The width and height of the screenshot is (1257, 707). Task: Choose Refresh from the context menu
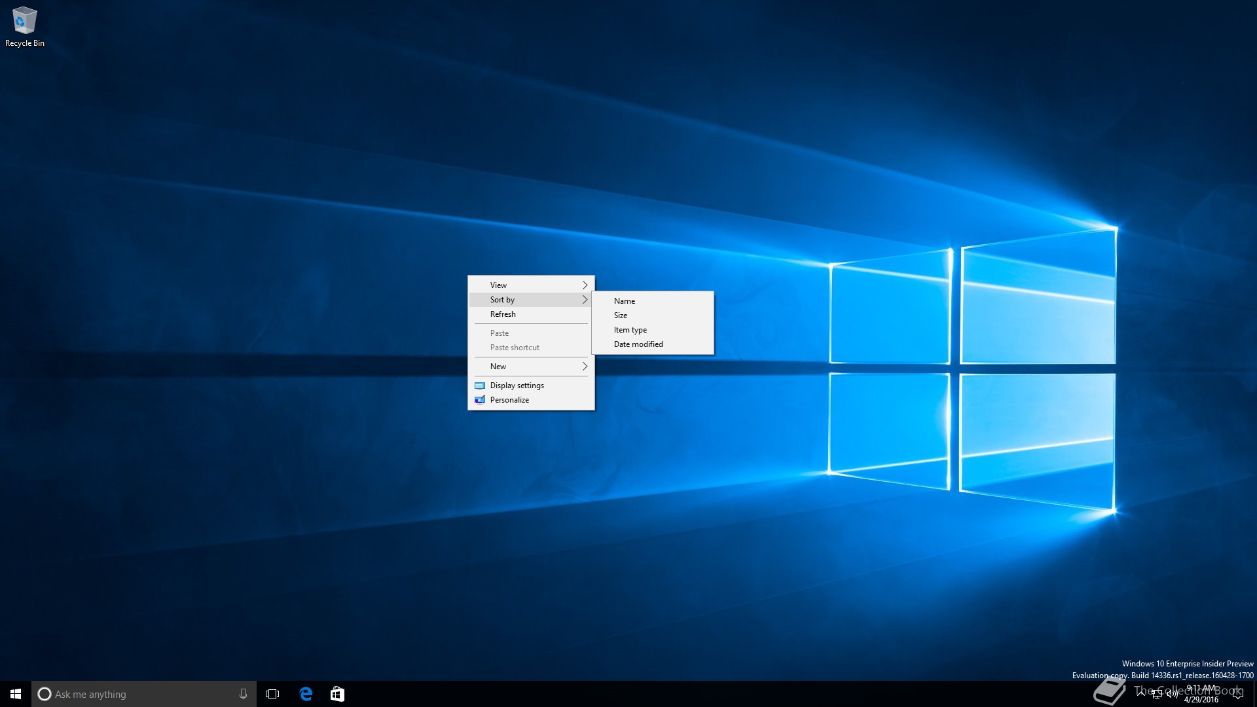coord(532,314)
